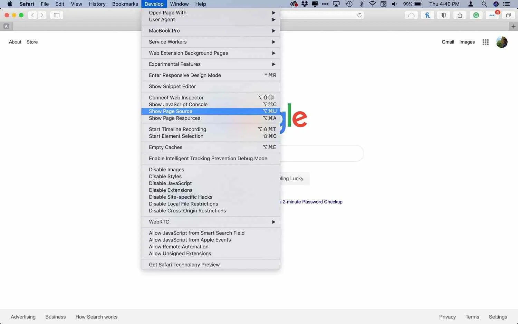Toggle Disable Cross-Origin Restrictions
The height and width of the screenshot is (324, 518).
point(211,211)
